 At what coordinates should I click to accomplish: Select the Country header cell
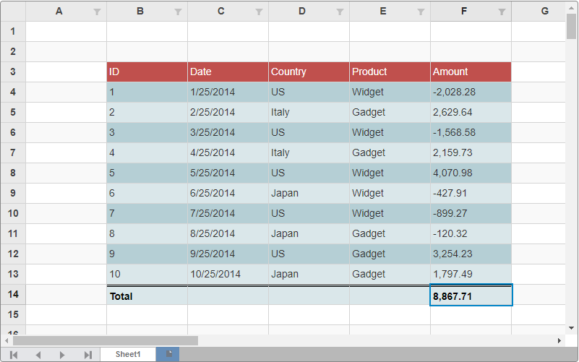pyautogui.click(x=309, y=72)
